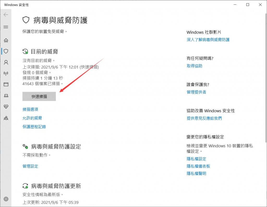
Task: Click the 目前的威脅 clock icon
Action: point(25,51)
